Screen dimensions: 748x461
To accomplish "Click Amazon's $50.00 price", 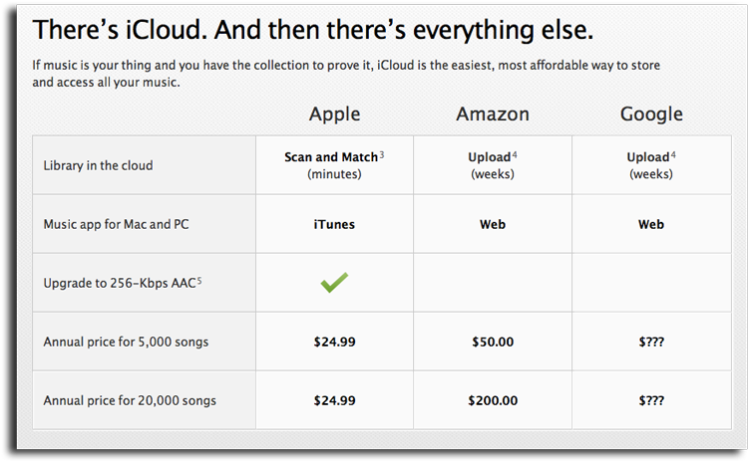I will click(x=493, y=342).
